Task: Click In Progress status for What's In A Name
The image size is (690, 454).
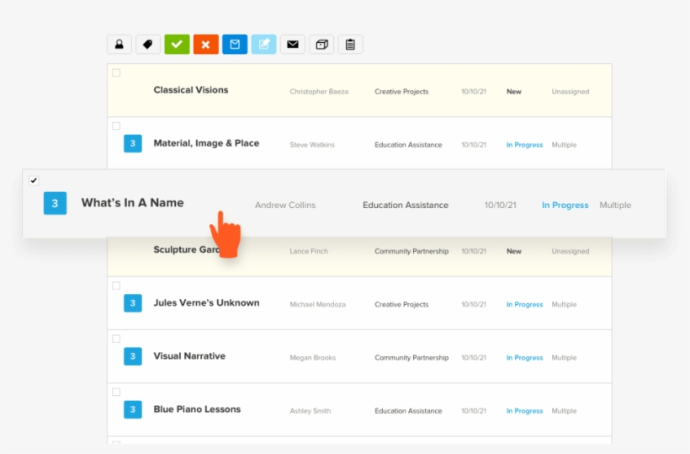Action: 565,206
